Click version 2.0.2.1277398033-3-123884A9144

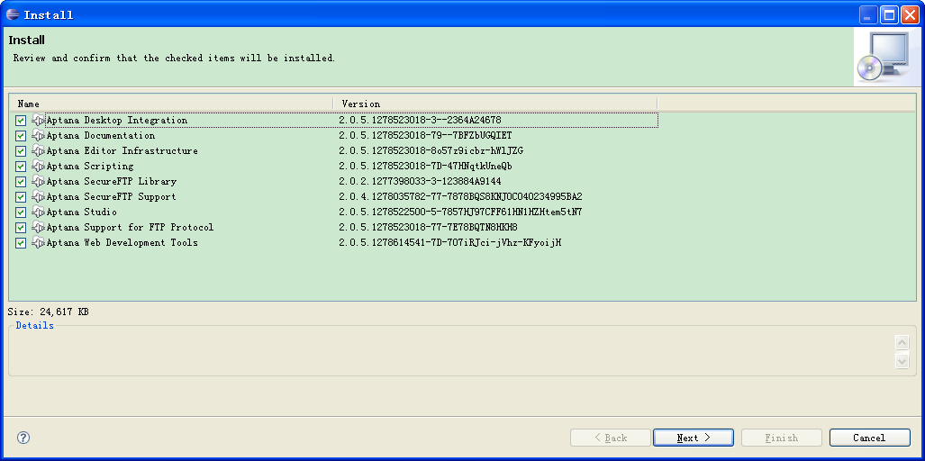point(420,182)
